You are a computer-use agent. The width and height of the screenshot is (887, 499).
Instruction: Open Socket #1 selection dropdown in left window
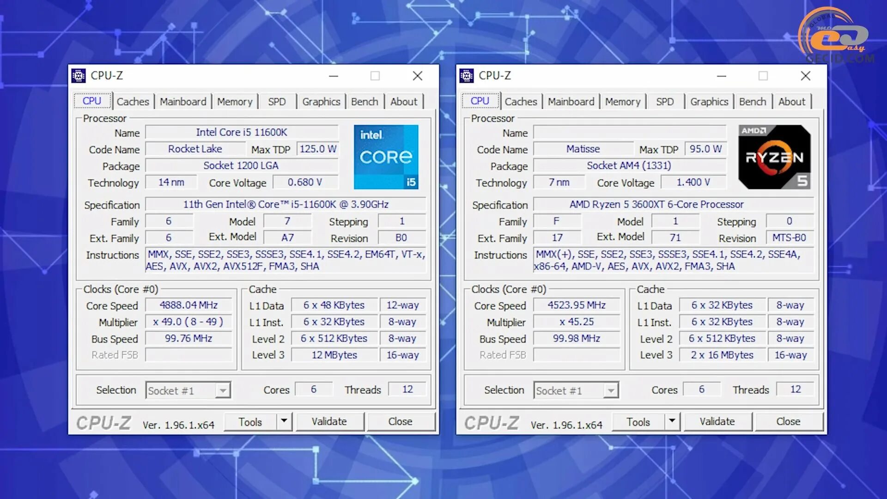[223, 390]
